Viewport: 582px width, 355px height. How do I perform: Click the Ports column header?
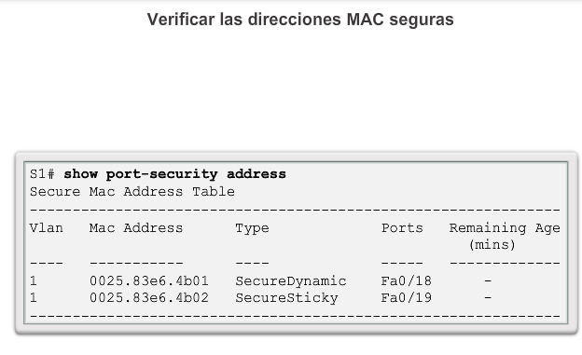402,227
